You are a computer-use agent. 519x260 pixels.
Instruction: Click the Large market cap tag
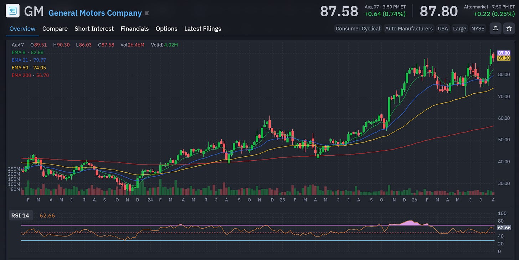459,28
